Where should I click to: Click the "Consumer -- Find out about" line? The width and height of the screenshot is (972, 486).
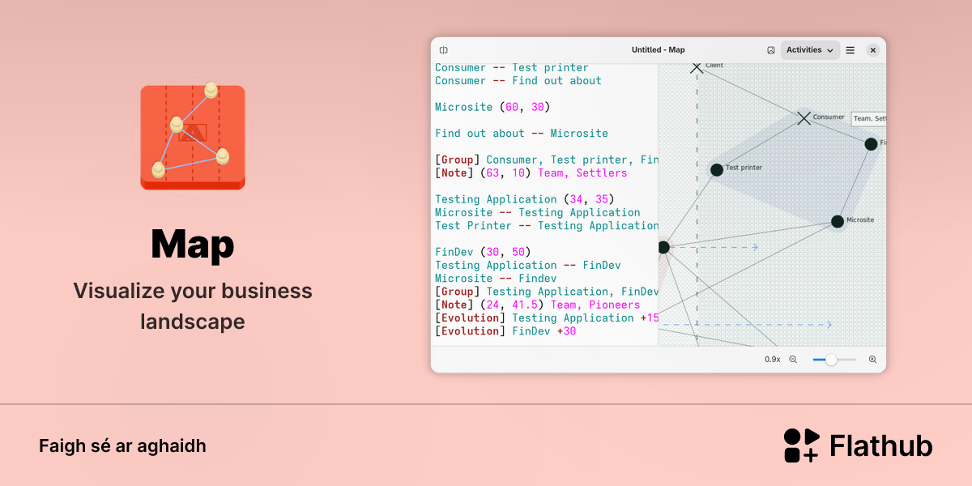(x=518, y=81)
